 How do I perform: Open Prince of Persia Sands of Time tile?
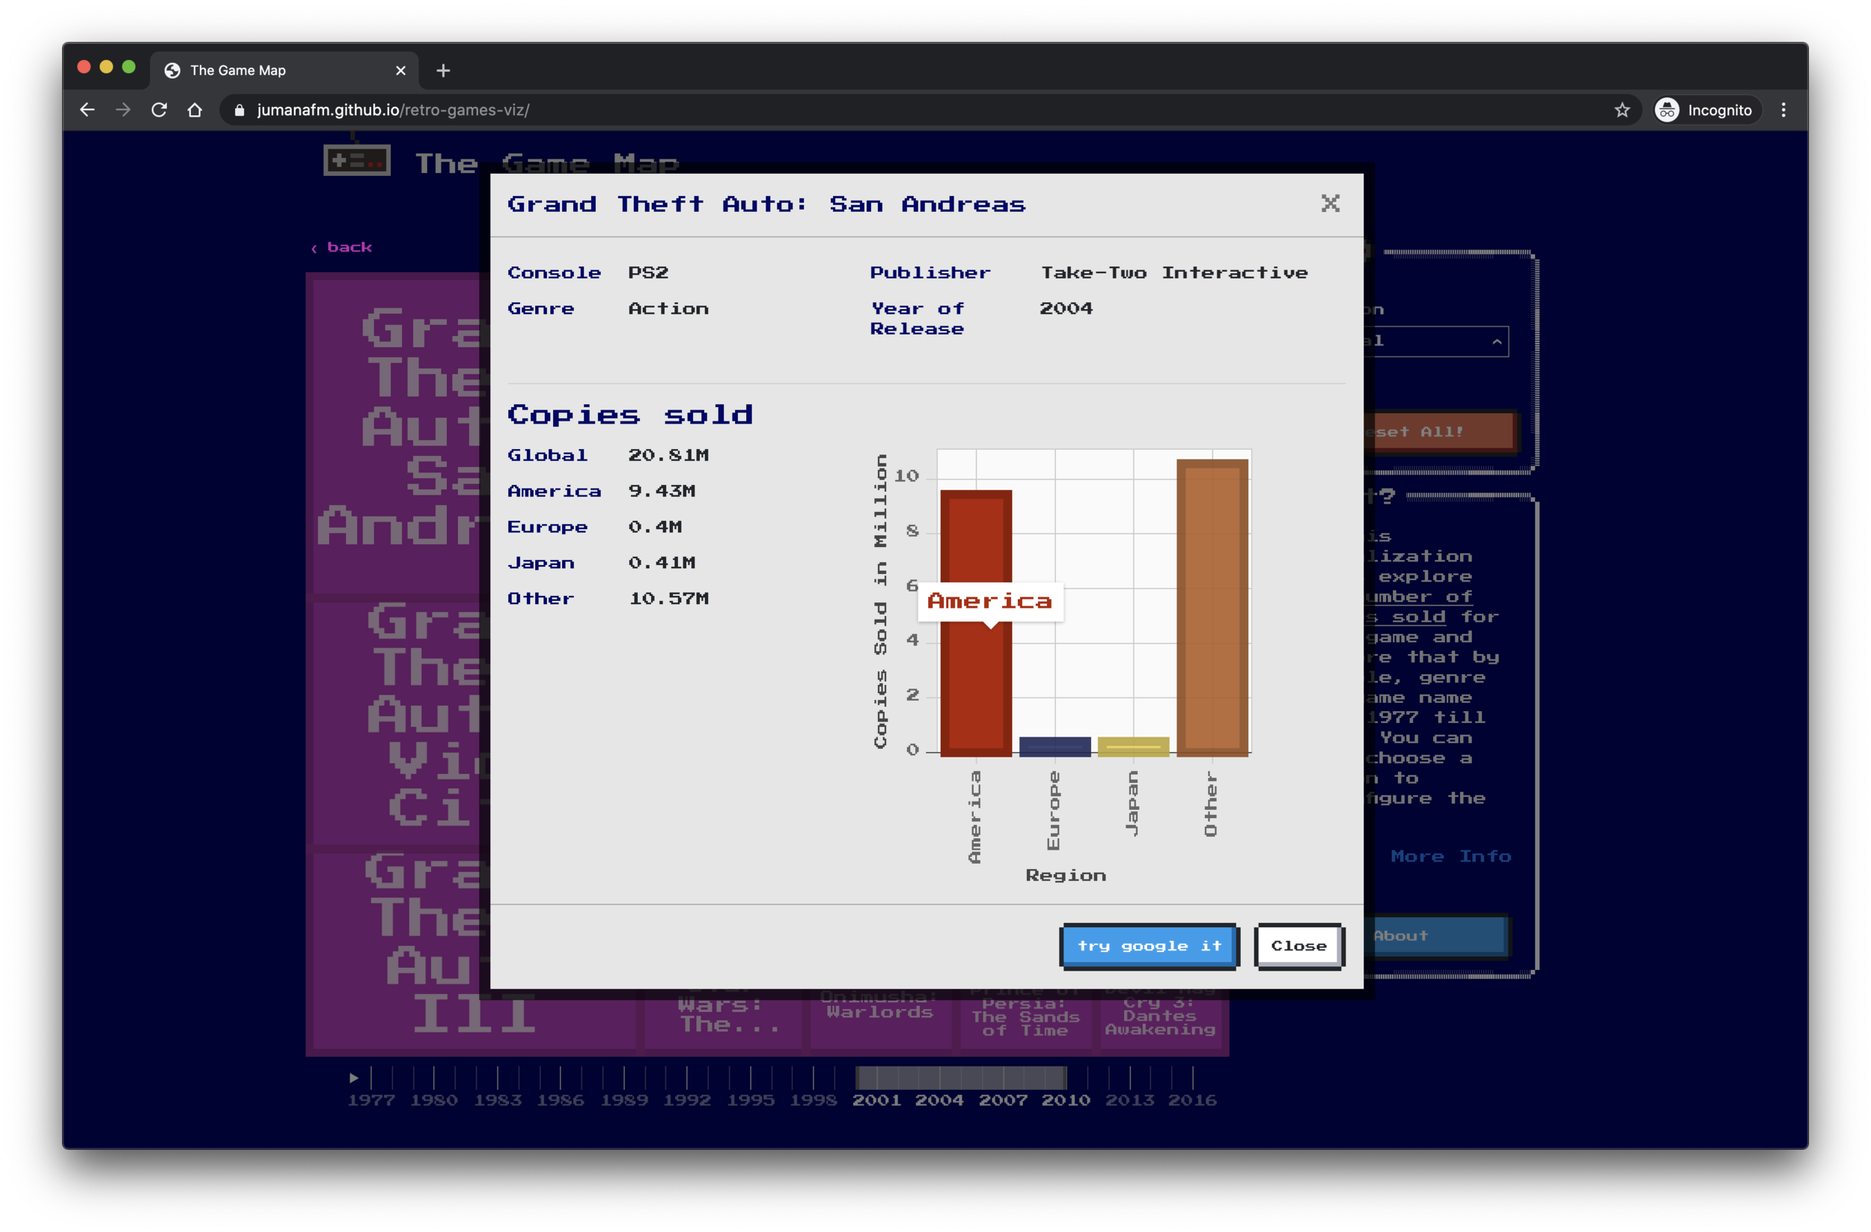point(1025,1019)
